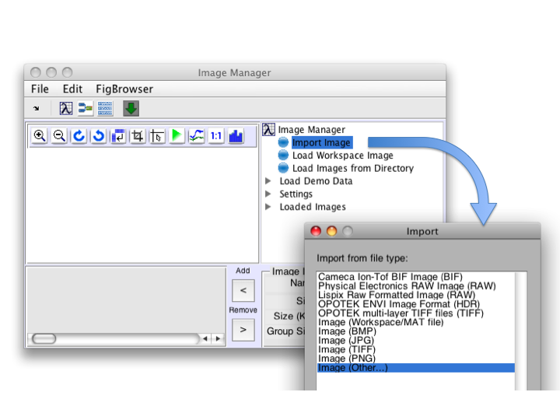The width and height of the screenshot is (560, 420).
Task: Click the horizontal scrollbar thumb in lower panel
Action: (44, 338)
